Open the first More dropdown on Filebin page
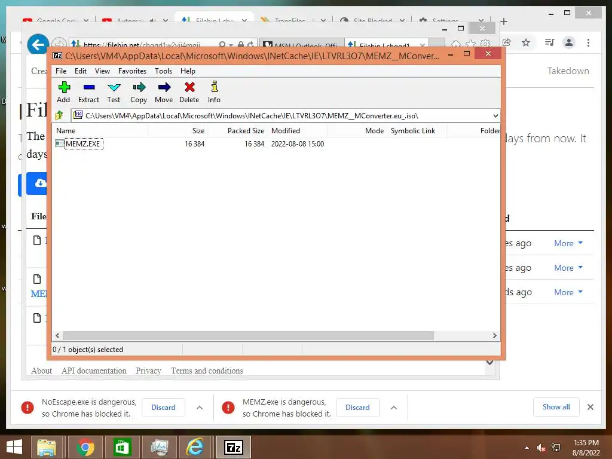612x459 pixels. [568, 243]
